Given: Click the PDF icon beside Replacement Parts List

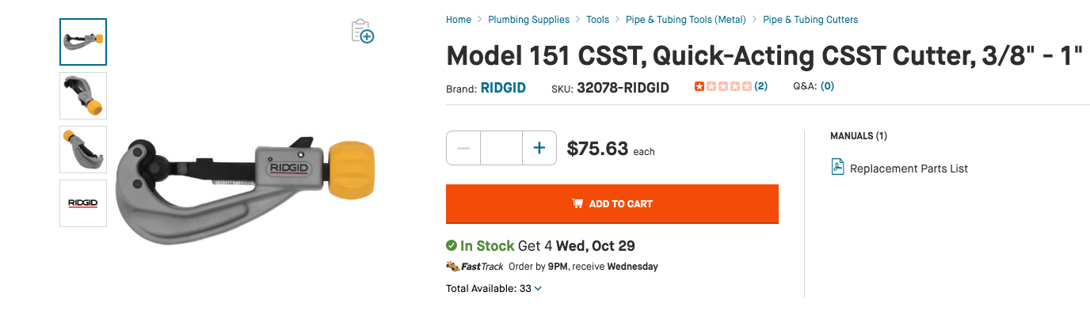Looking at the screenshot, I should (x=837, y=168).
